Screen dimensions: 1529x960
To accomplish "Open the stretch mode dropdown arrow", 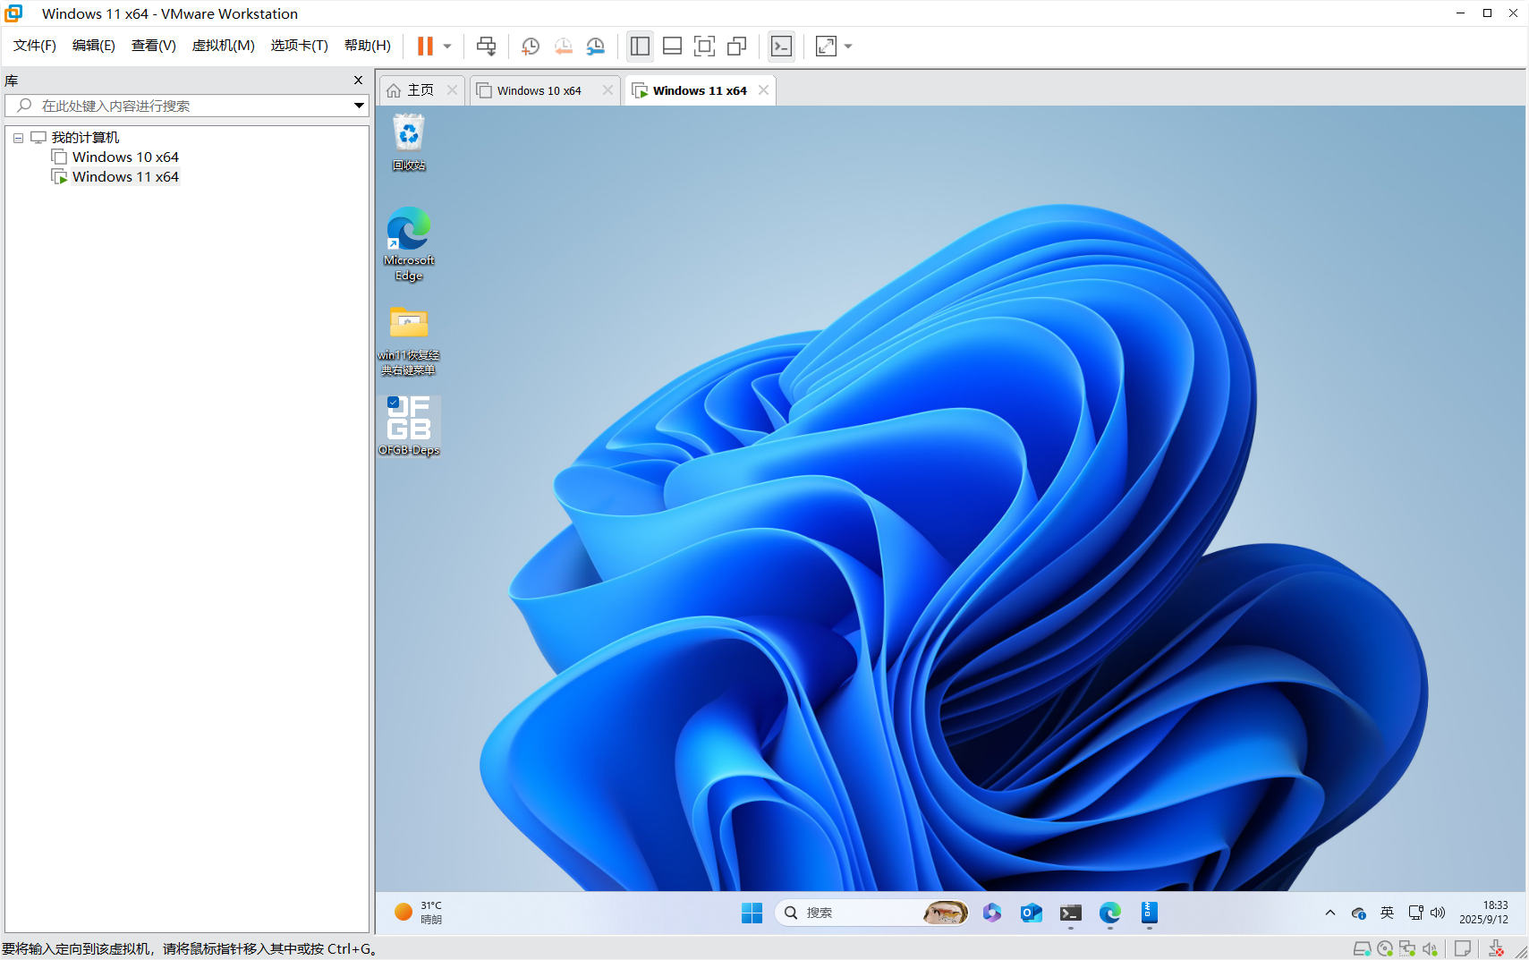I will click(x=848, y=46).
